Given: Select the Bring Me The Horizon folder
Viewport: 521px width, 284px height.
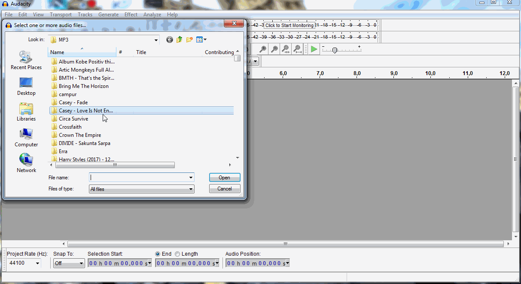Looking at the screenshot, I should 80,86.
